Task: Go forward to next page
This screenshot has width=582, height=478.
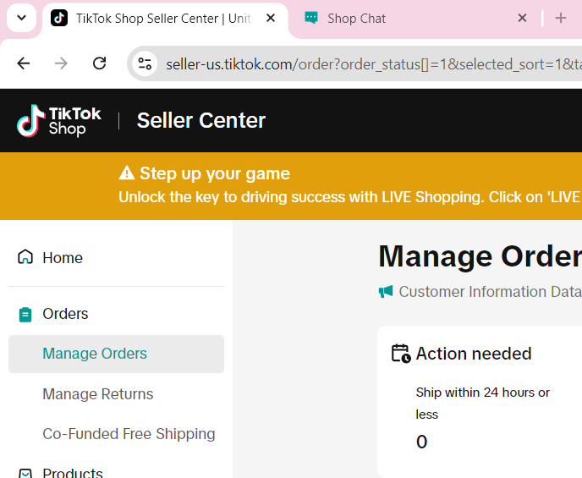Action: click(x=61, y=63)
